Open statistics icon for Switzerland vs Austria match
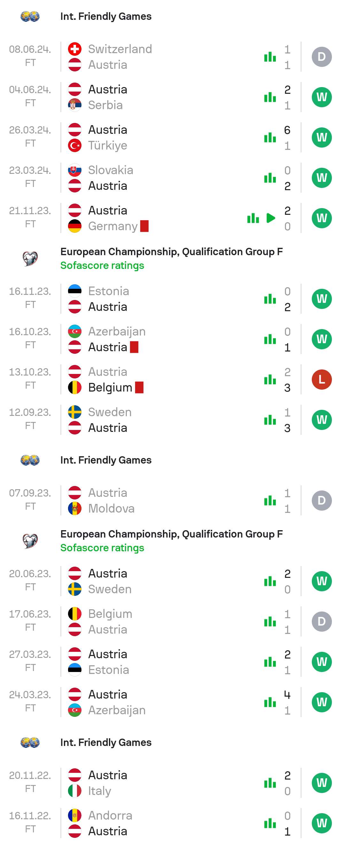Viewport: 345px width, 850px height. click(270, 57)
